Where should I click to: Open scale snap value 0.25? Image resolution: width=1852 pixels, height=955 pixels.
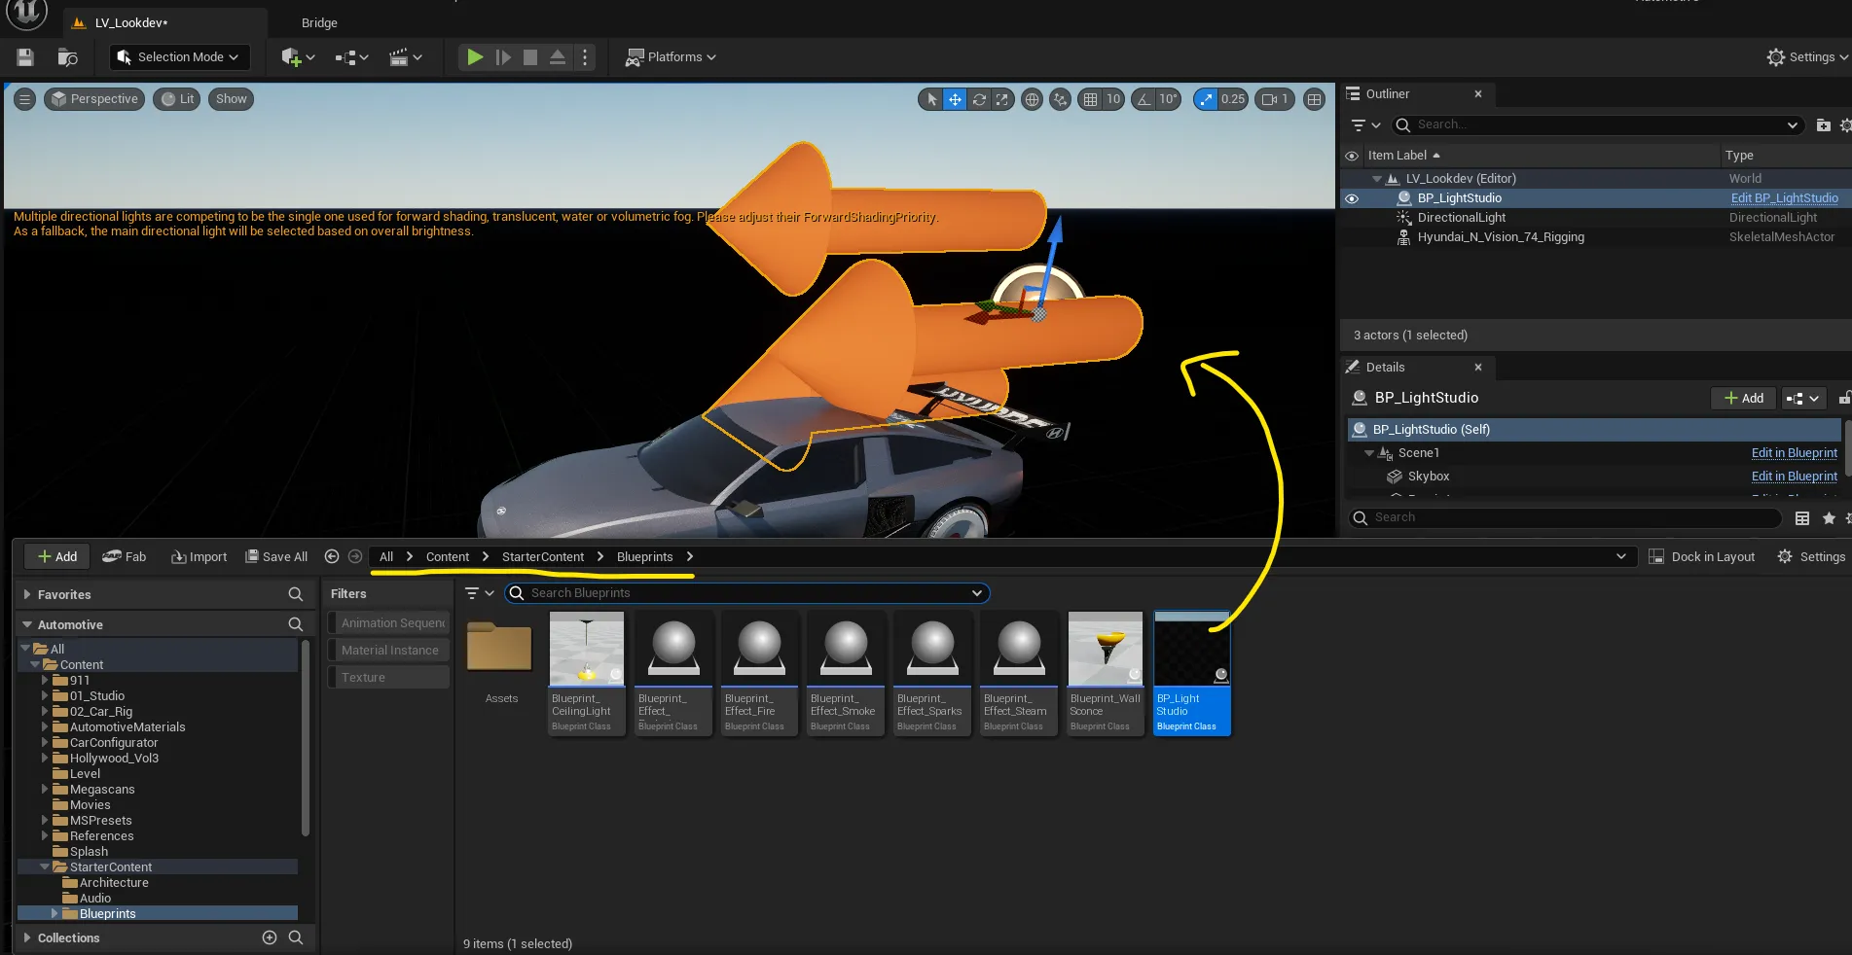tap(1233, 99)
